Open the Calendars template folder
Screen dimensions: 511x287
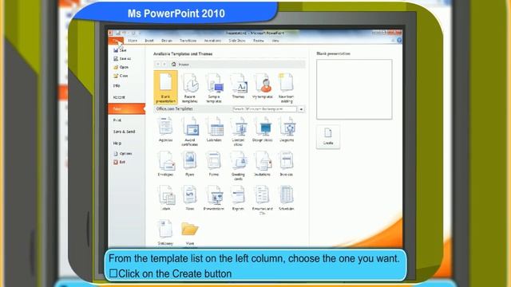(x=214, y=129)
